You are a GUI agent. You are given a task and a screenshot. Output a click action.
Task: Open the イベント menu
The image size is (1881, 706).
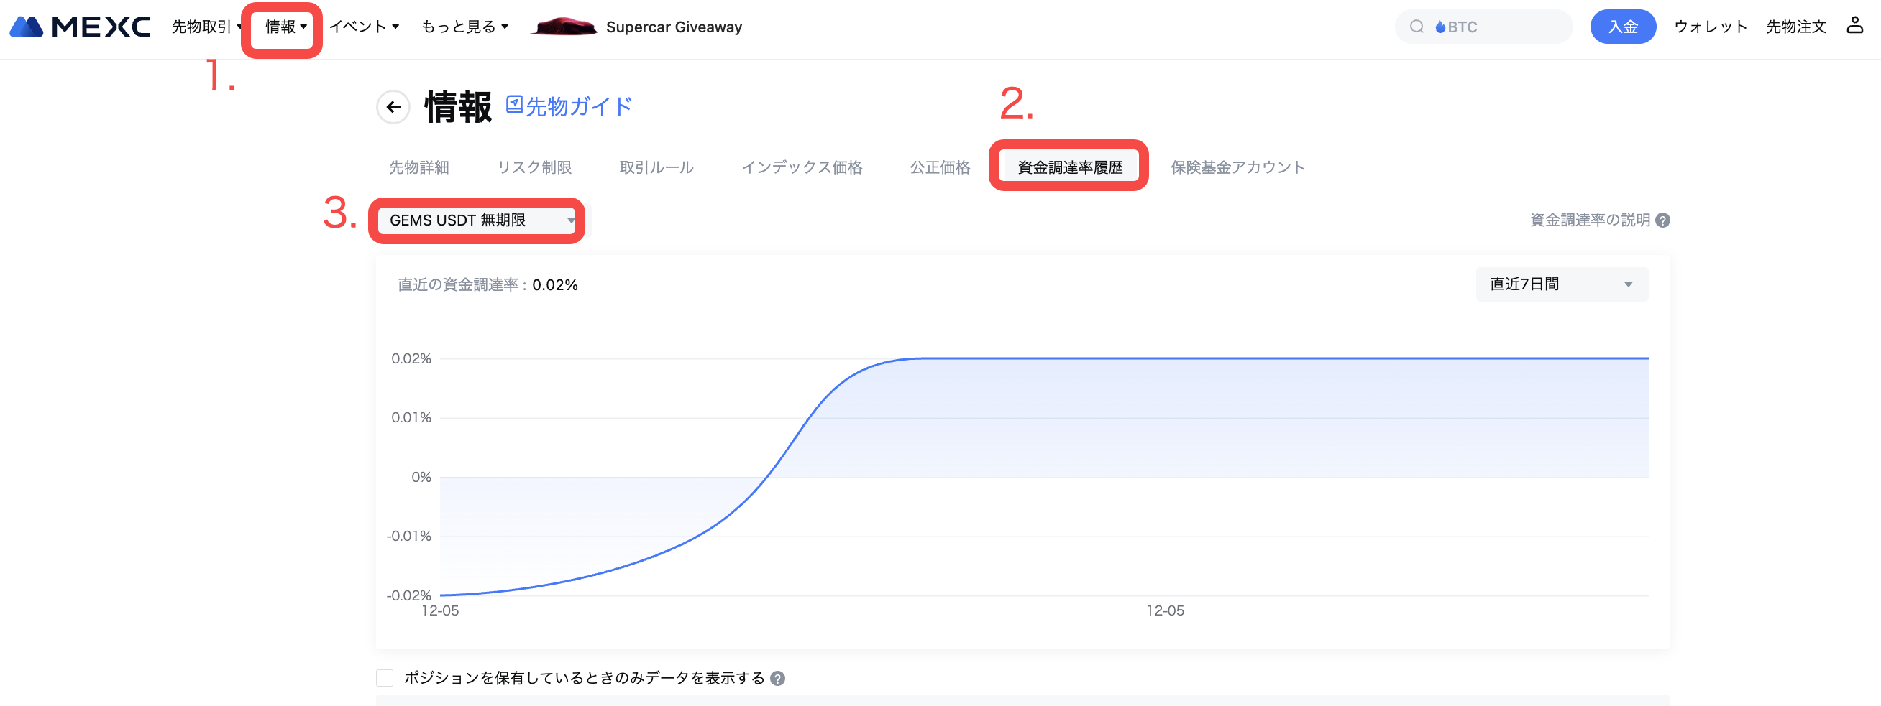[364, 27]
